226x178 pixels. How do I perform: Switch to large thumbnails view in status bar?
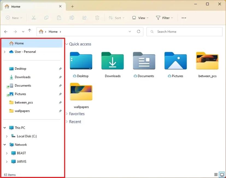(x=222, y=175)
